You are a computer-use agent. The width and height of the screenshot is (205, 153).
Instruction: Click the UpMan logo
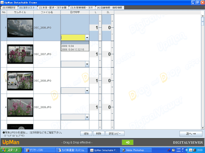[11, 142]
